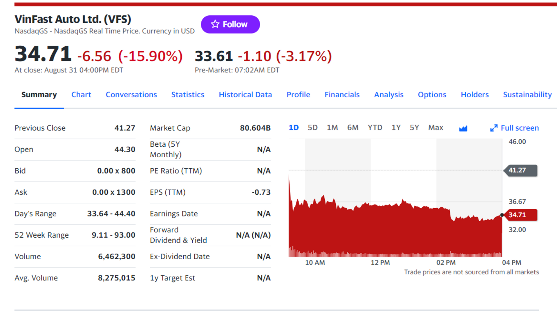
Task: Select the YTD chart range
Action: tap(375, 127)
